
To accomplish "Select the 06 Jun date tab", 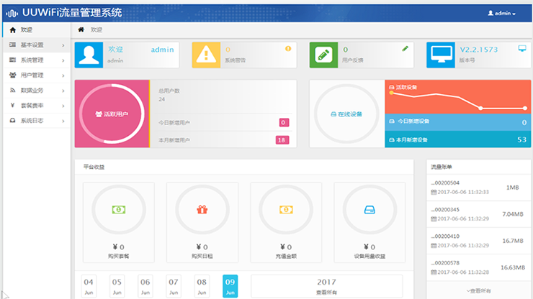I will click(x=145, y=286).
